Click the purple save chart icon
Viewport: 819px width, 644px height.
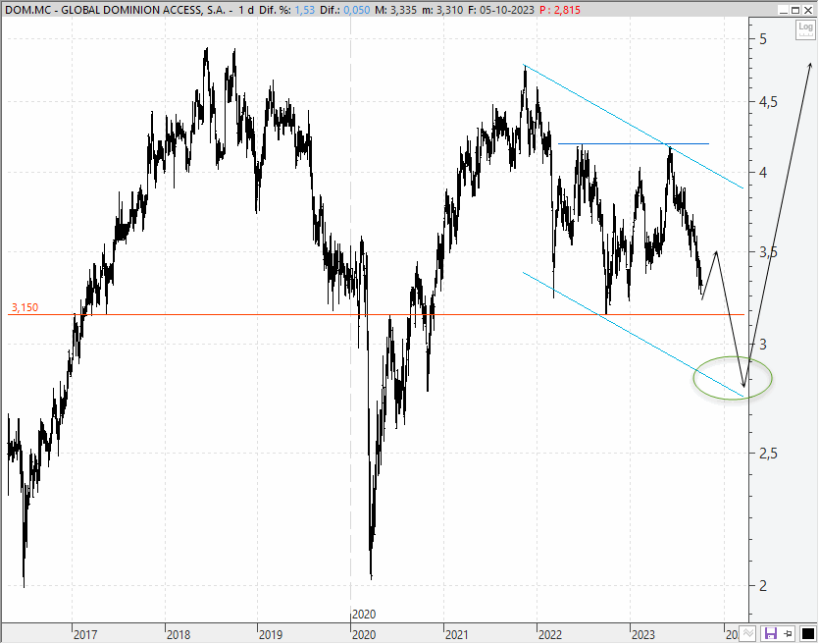pos(770,633)
